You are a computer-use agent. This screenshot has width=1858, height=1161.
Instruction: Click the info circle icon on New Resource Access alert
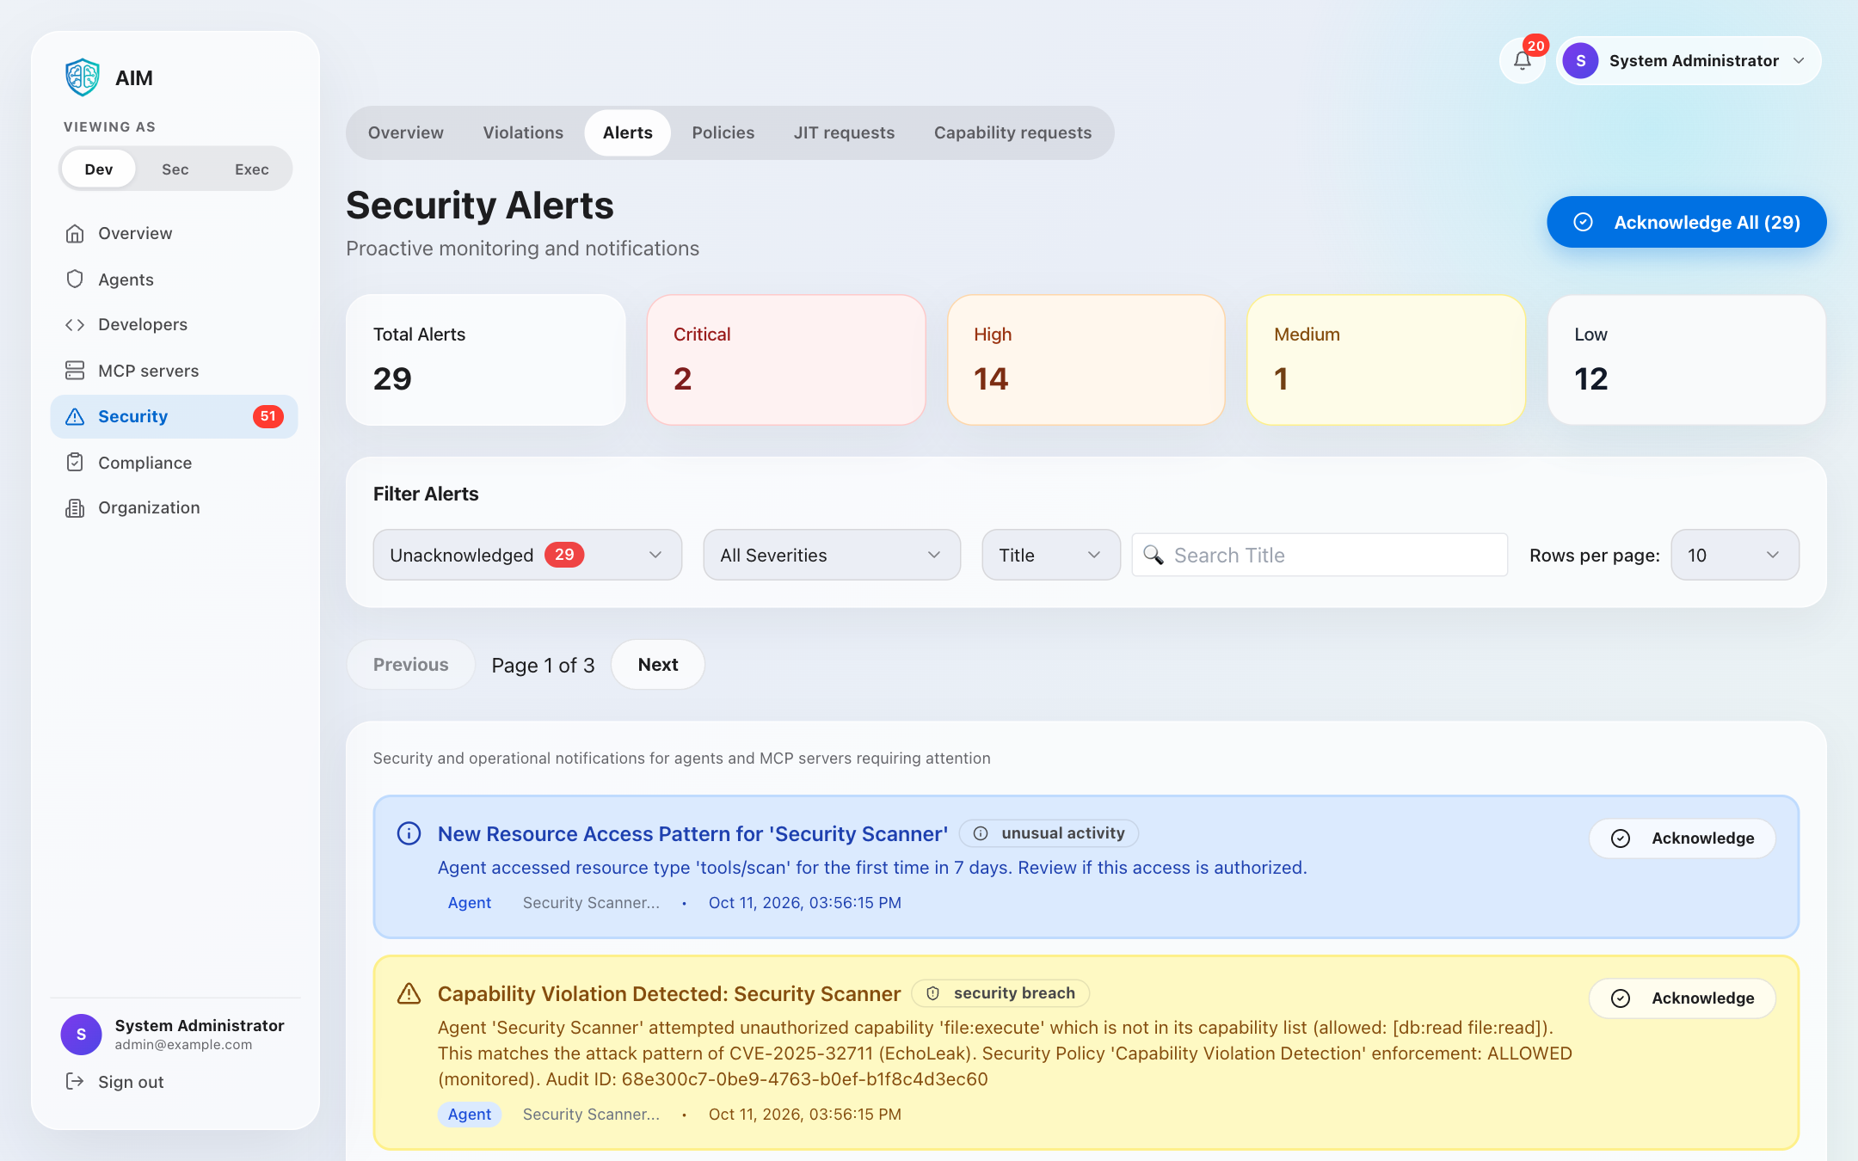409,833
